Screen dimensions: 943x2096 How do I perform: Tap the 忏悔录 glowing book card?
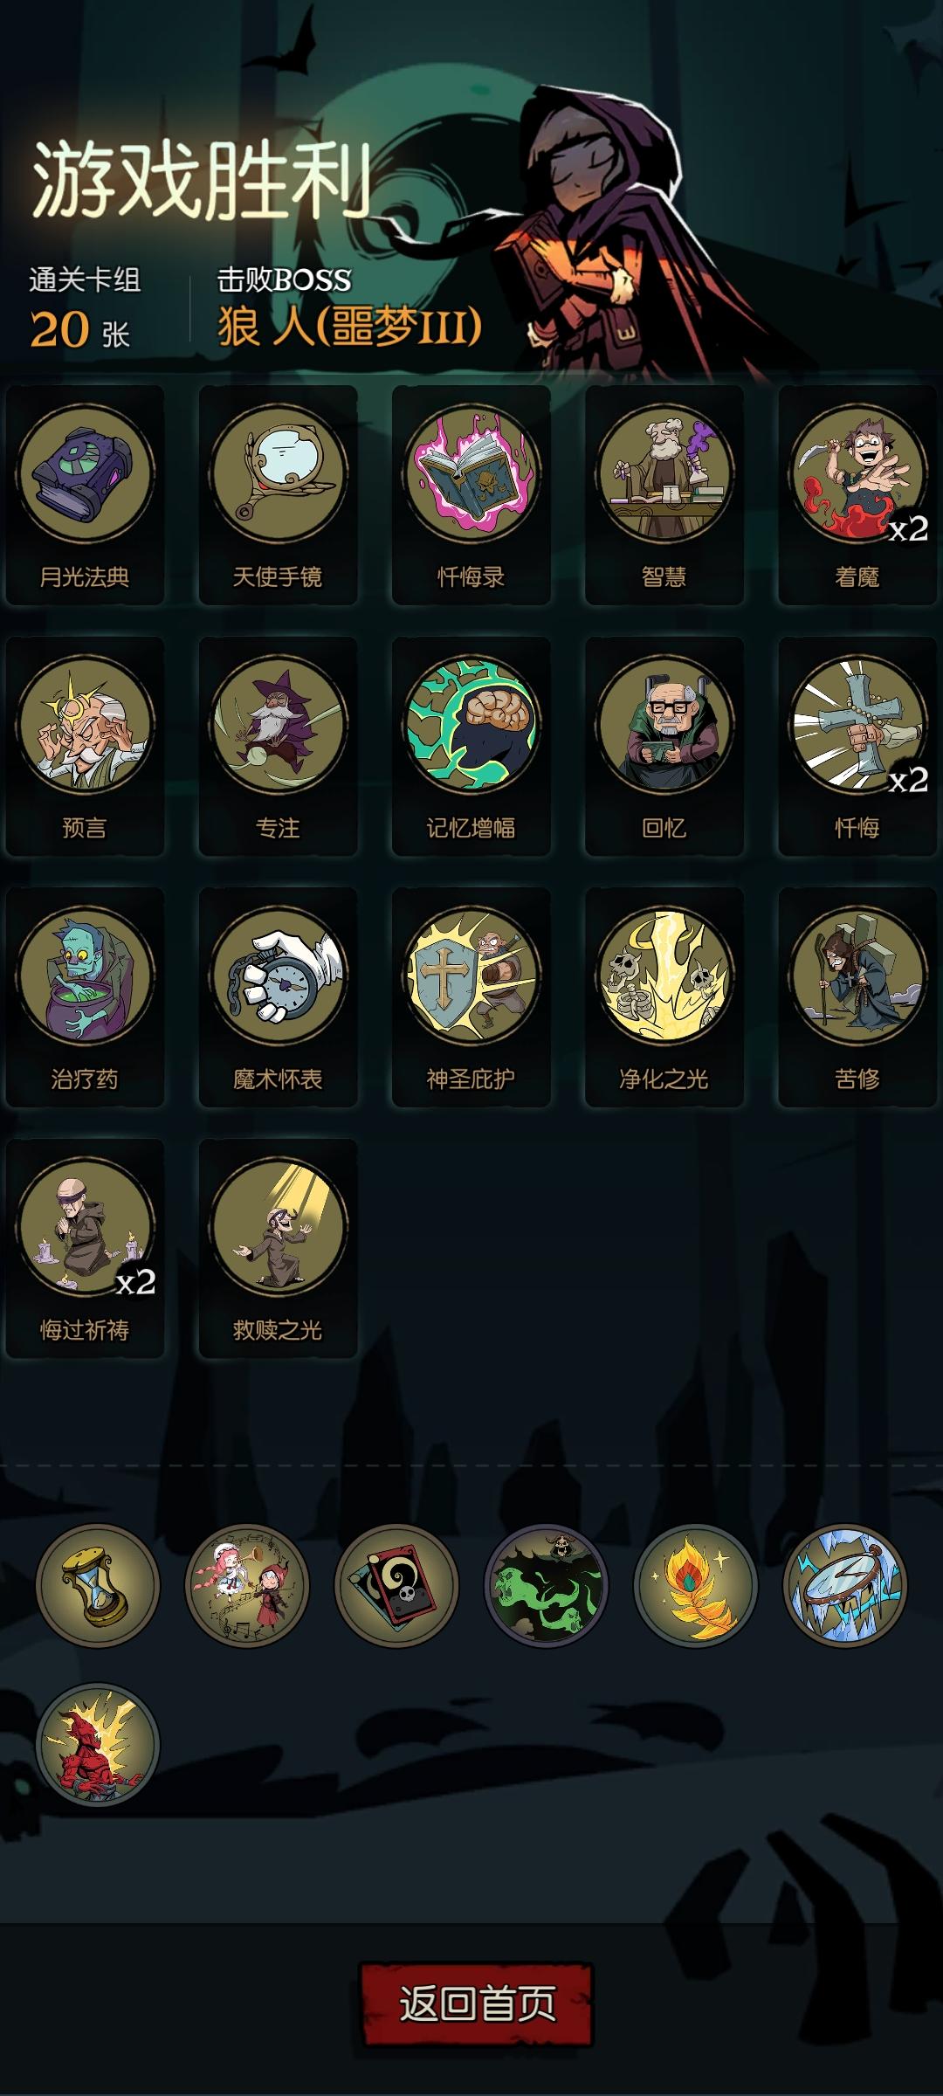[471, 495]
